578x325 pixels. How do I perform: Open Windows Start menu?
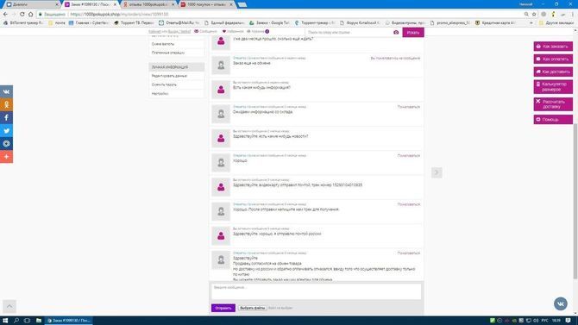coord(5,321)
